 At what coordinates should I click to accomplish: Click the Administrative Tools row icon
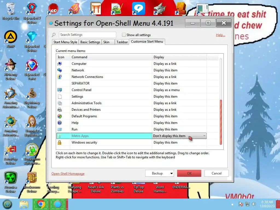pyautogui.click(x=60, y=103)
